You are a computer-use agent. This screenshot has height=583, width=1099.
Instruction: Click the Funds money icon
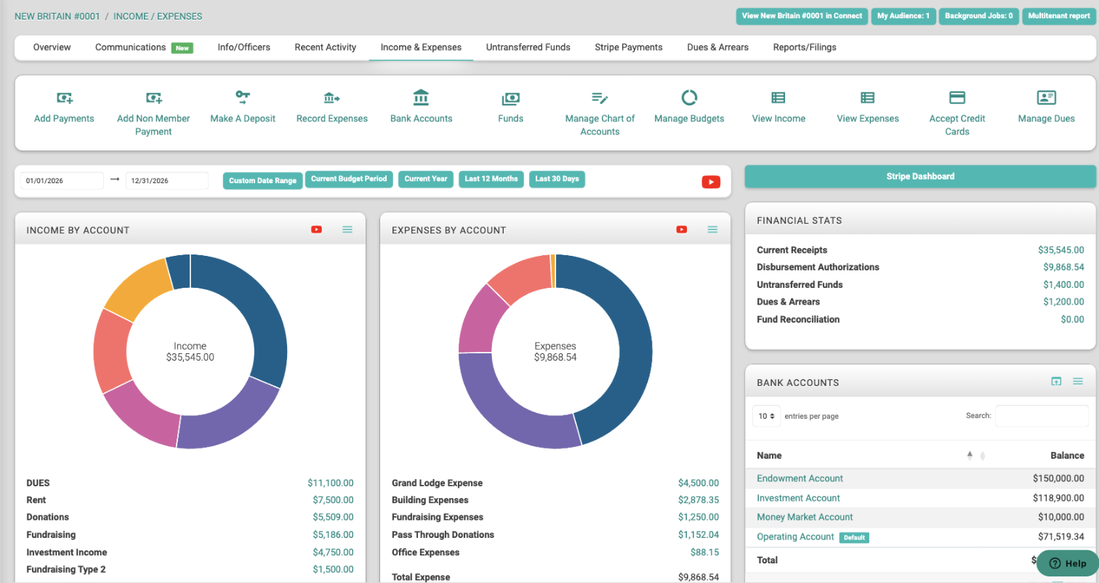pos(510,98)
